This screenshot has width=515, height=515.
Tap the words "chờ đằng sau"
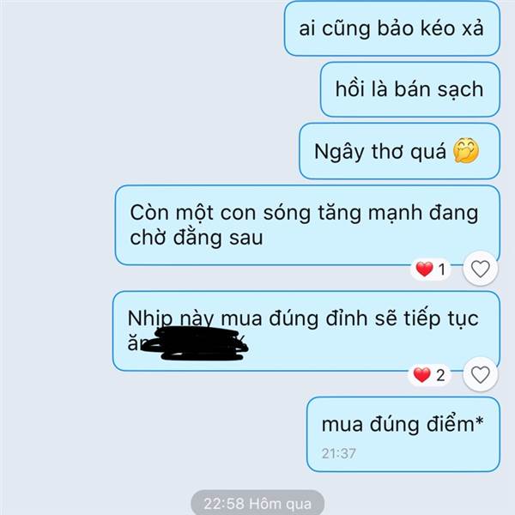pos(197,238)
